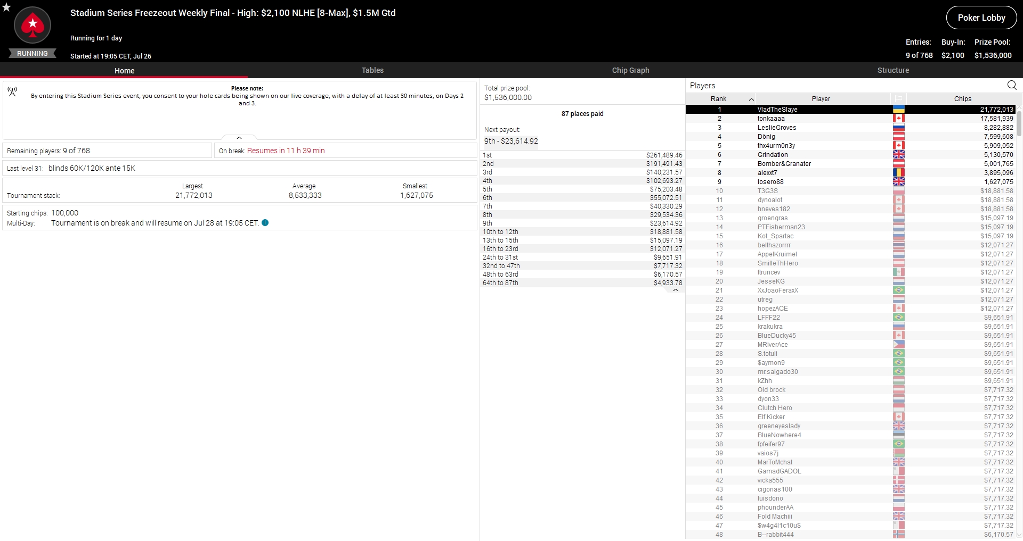Open the Tables tab

[372, 70]
